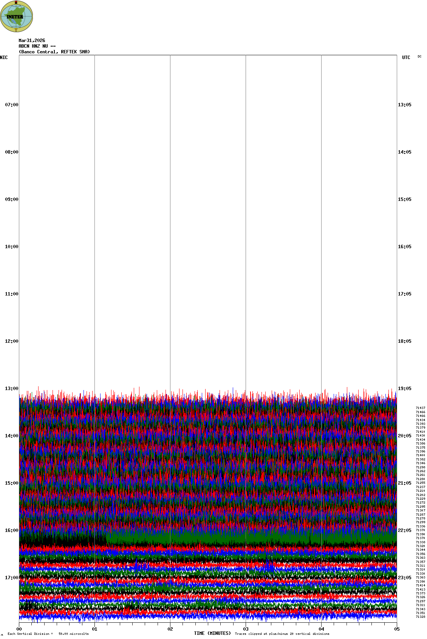Screen dimensions: 427x639
Task: Click the small DC column label
Action: [419, 57]
